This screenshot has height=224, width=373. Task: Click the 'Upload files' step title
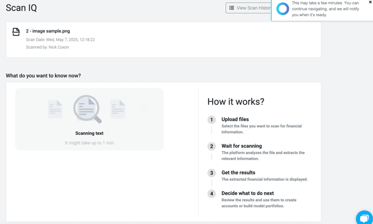[x=235, y=120]
